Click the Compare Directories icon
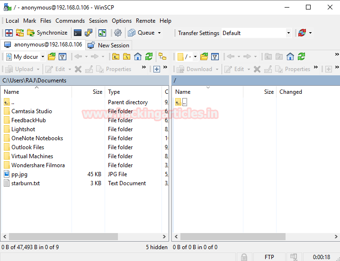Screen dimensions: 340x261 coord(9,33)
